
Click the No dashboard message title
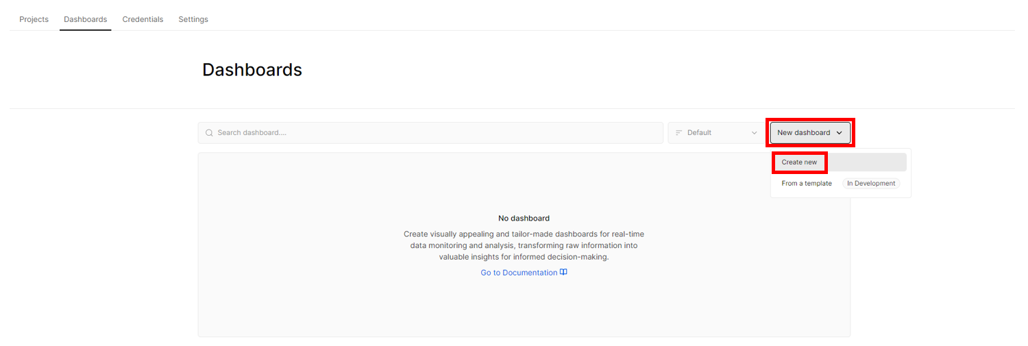tap(524, 219)
